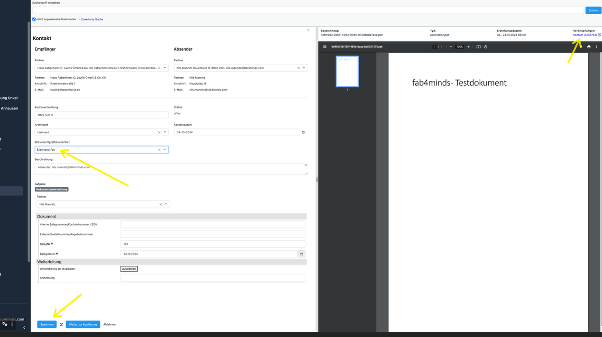This screenshot has height=337, width=602.
Task: Open the PDF viewer sidebar menu icon
Action: point(325,47)
